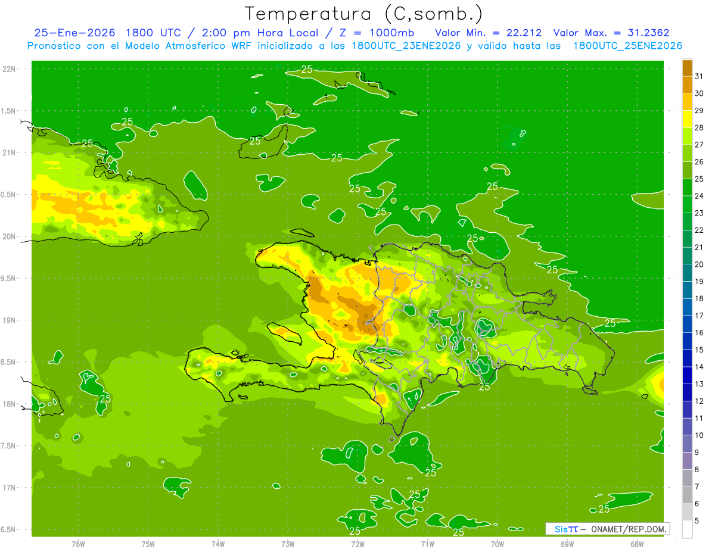Click the "68W" longitude label

click(x=636, y=544)
